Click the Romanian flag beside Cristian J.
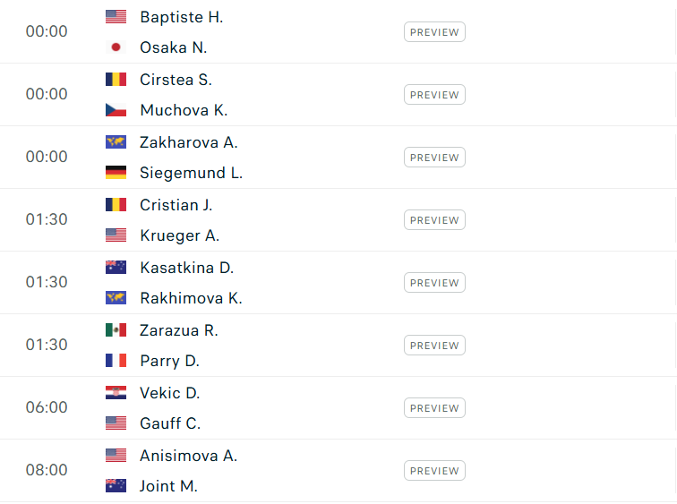Screen dimensions: 677x504 pyautogui.click(x=116, y=205)
